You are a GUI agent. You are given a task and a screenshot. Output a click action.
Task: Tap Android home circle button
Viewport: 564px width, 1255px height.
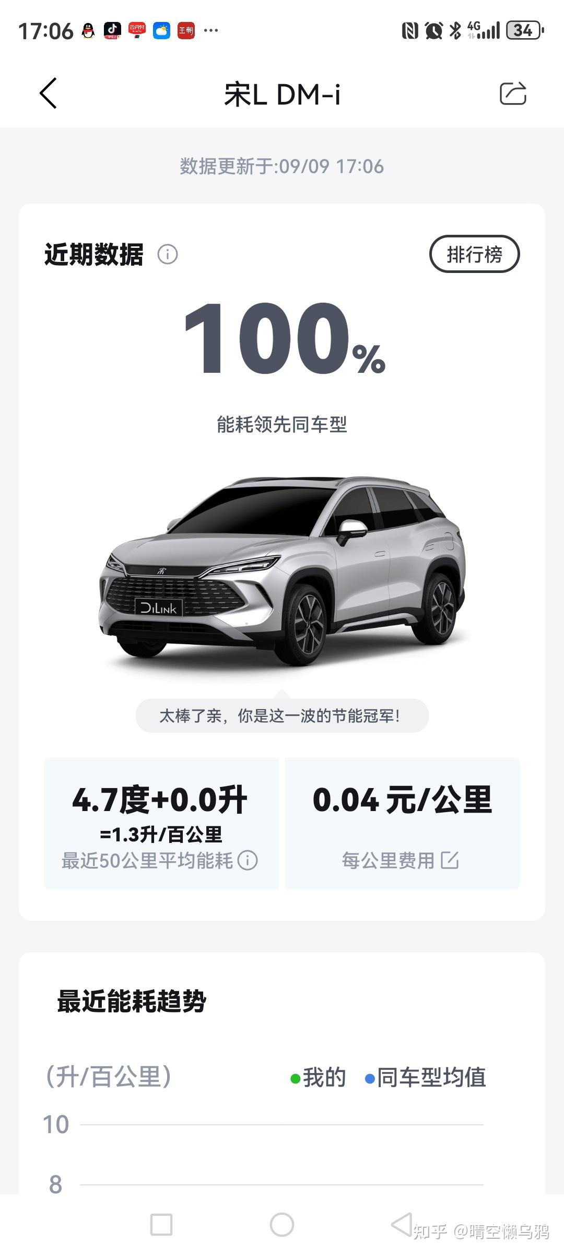point(282,1225)
